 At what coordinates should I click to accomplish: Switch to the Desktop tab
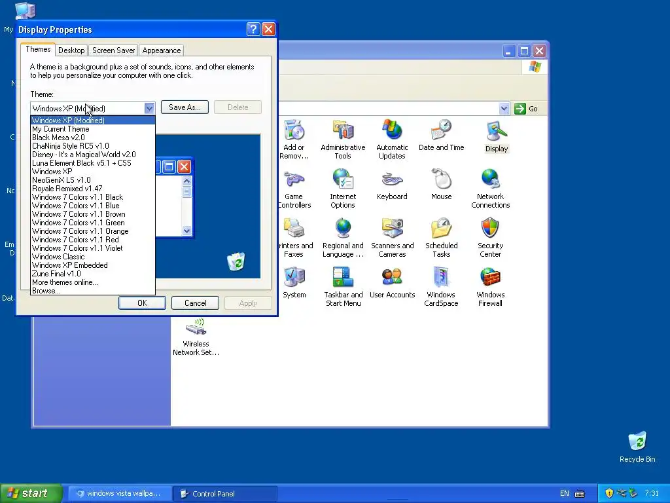coord(71,50)
